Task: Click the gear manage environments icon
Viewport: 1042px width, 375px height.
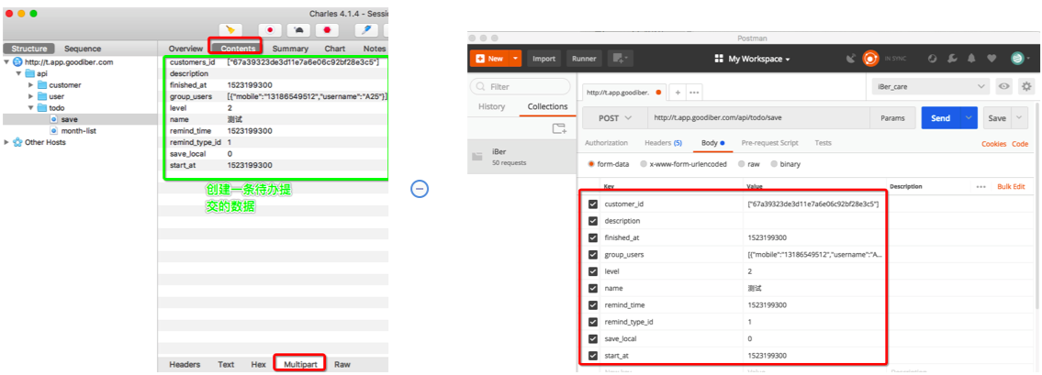Action: (x=1026, y=86)
